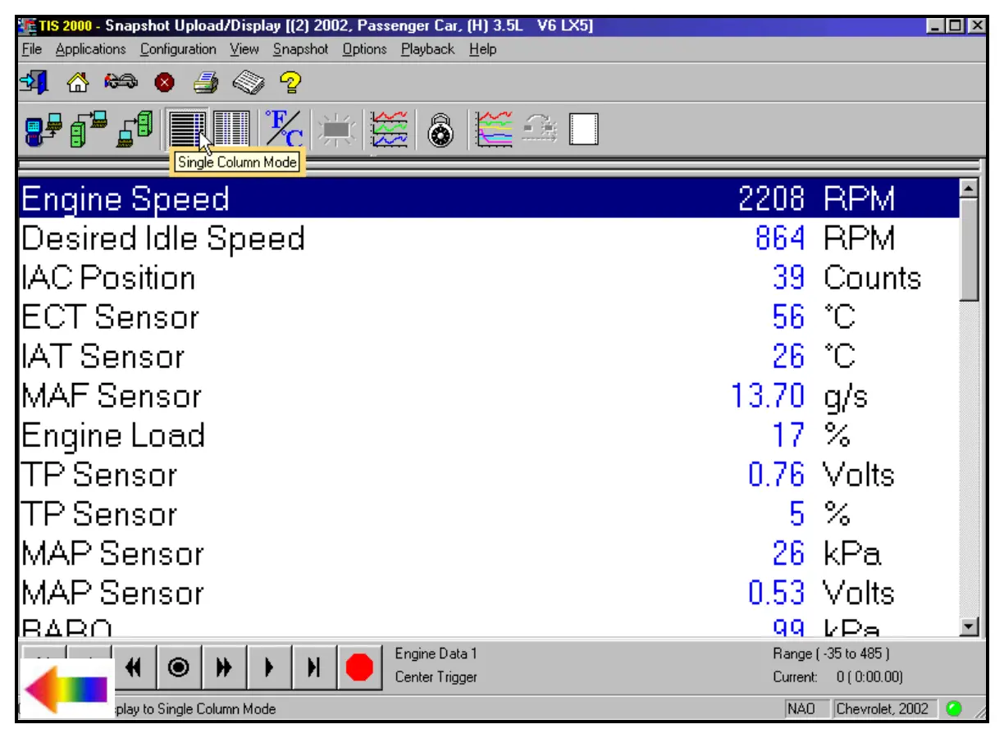Open the Configuration menu
This screenshot has width=1004, height=738.
click(x=178, y=49)
